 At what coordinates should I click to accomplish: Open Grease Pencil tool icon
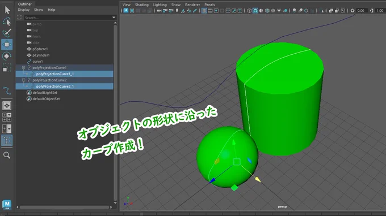pos(195,11)
